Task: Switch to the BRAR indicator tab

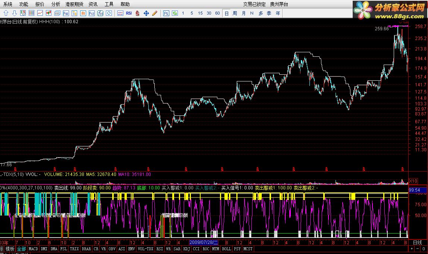Action: (86, 249)
